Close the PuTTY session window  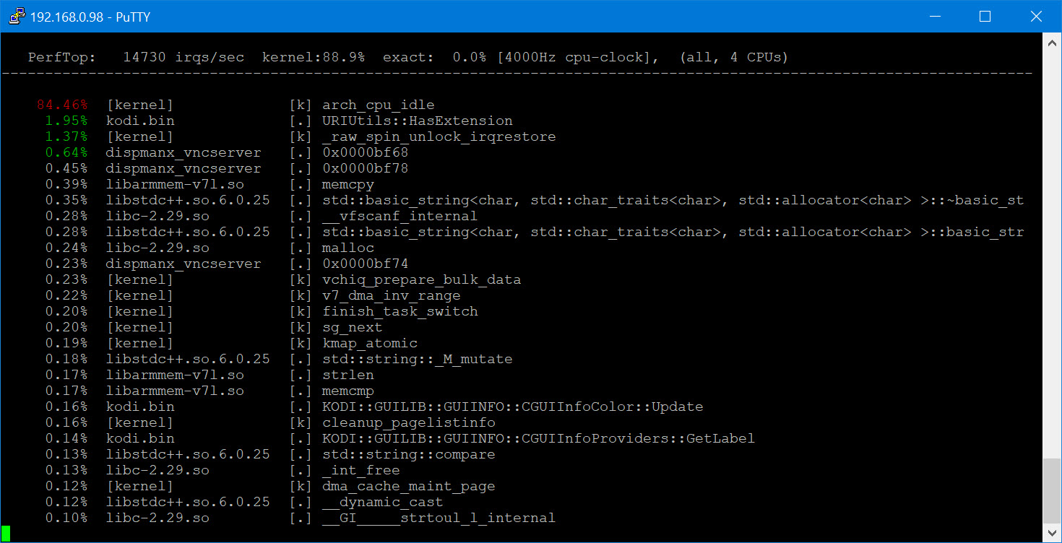pyautogui.click(x=1036, y=16)
